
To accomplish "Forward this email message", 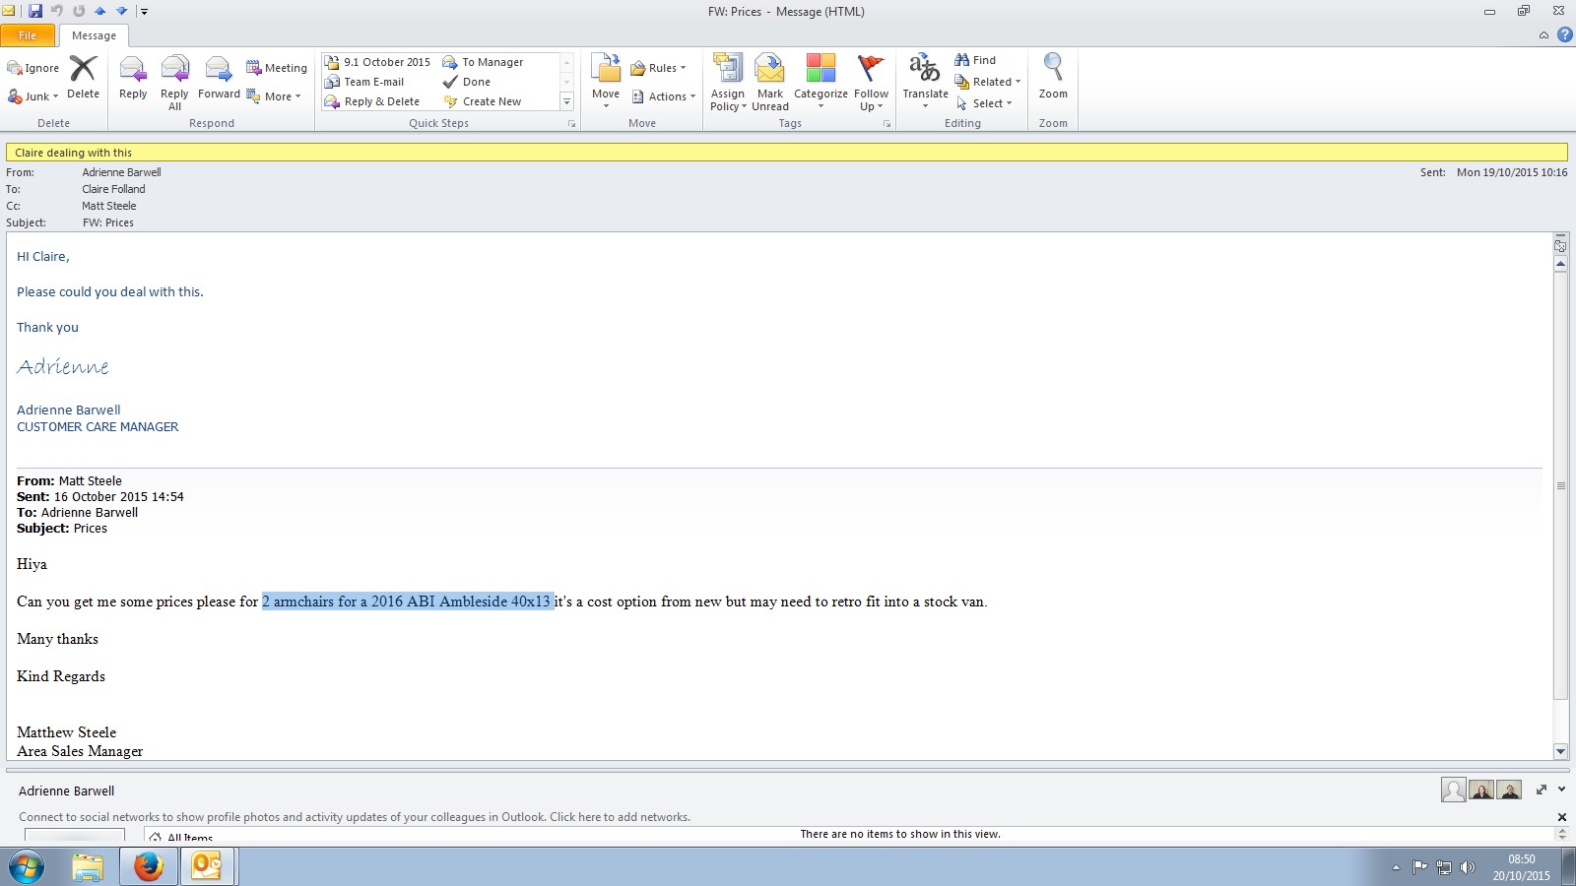I will pyautogui.click(x=219, y=71).
